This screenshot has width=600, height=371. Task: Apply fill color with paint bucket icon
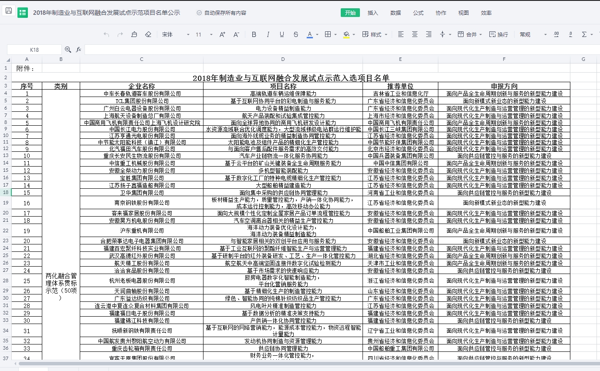pos(346,34)
